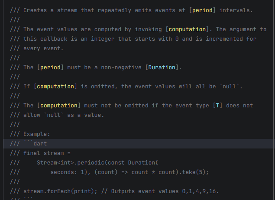Click [period] in the "Creates a stream" line
Viewport: 275px width, 200px height.
pyautogui.click(x=202, y=10)
